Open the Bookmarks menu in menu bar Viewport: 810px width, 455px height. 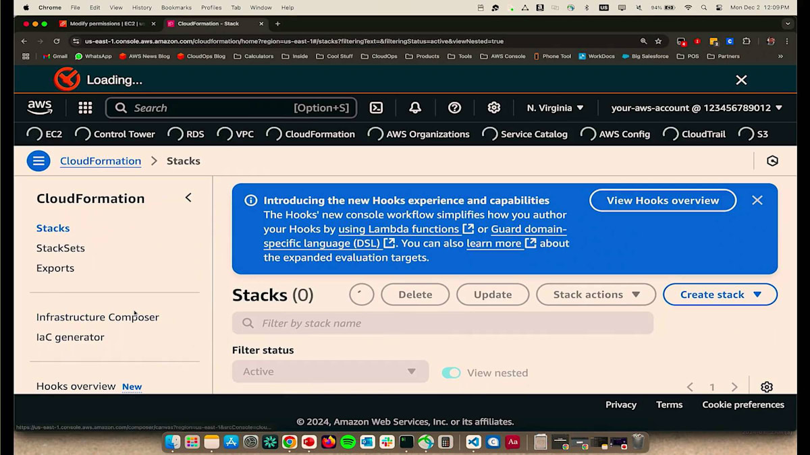point(176,7)
